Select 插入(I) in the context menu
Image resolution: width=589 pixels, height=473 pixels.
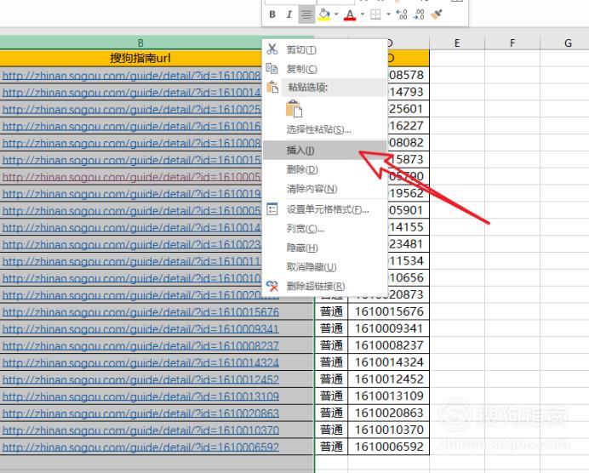click(x=324, y=151)
